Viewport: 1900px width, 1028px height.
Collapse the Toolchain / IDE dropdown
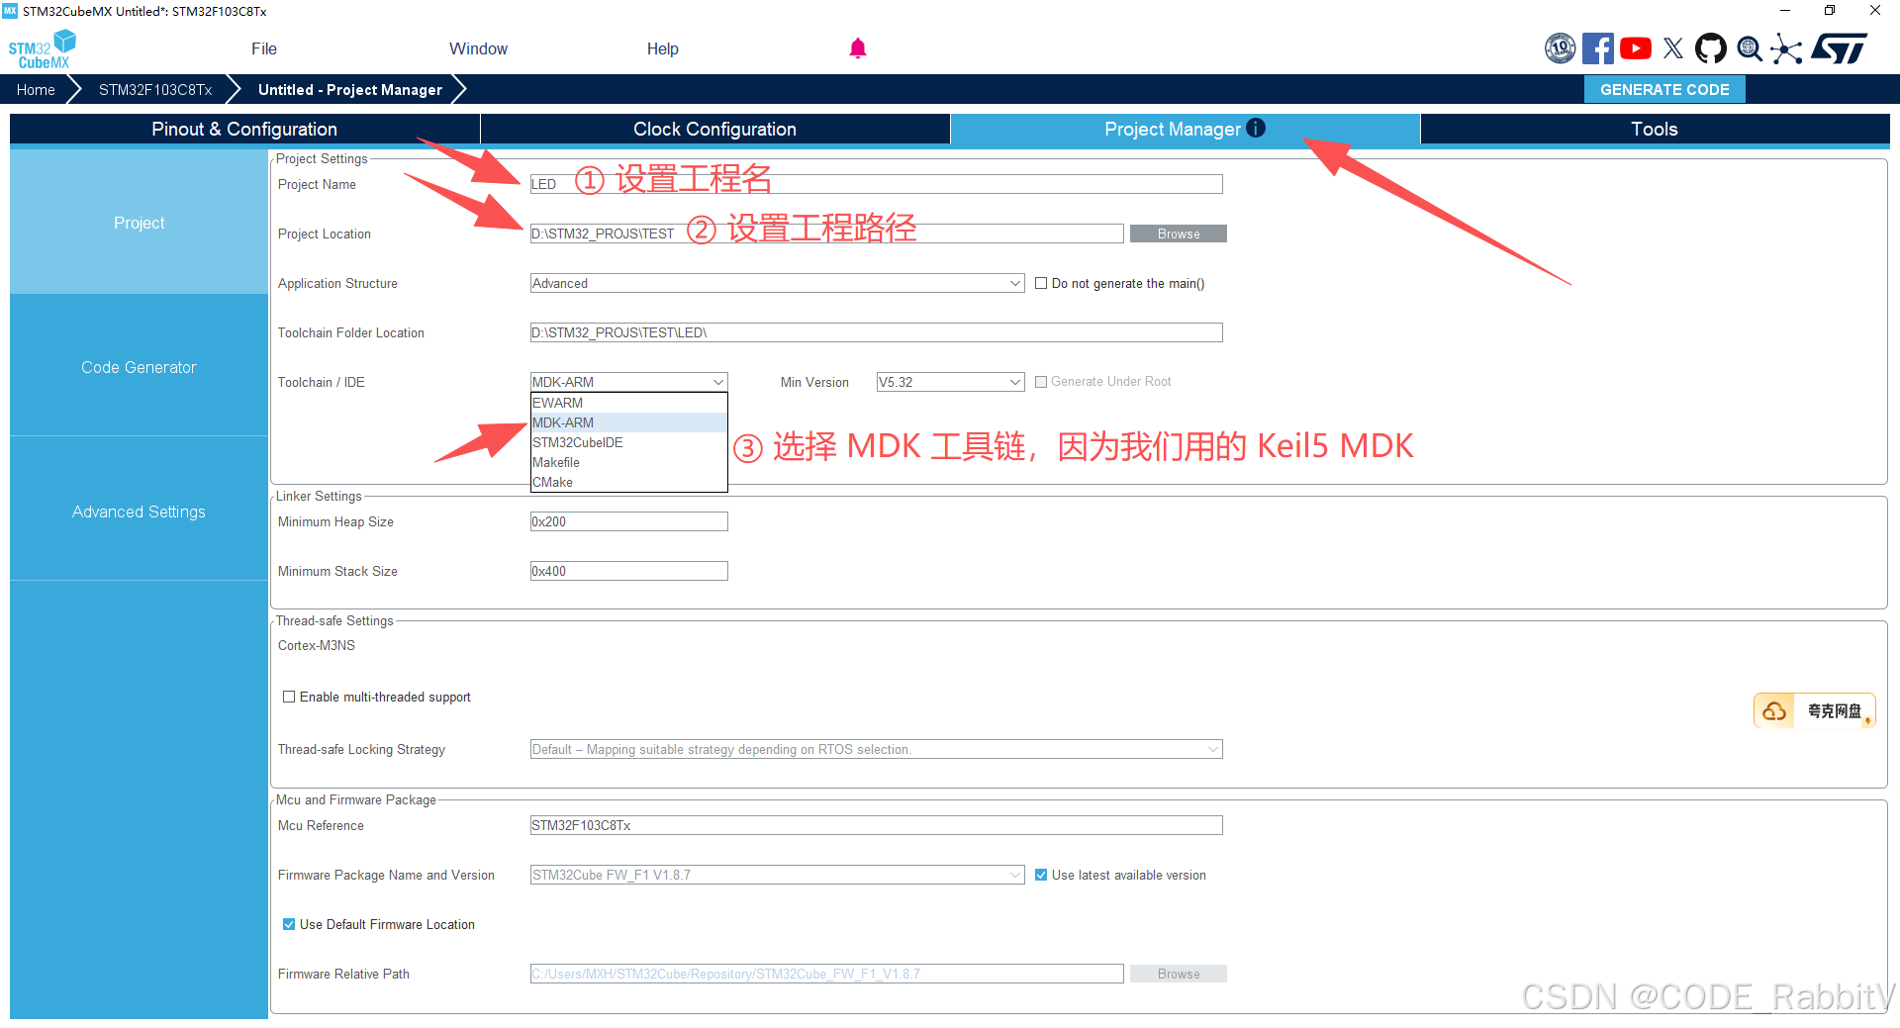click(x=628, y=382)
